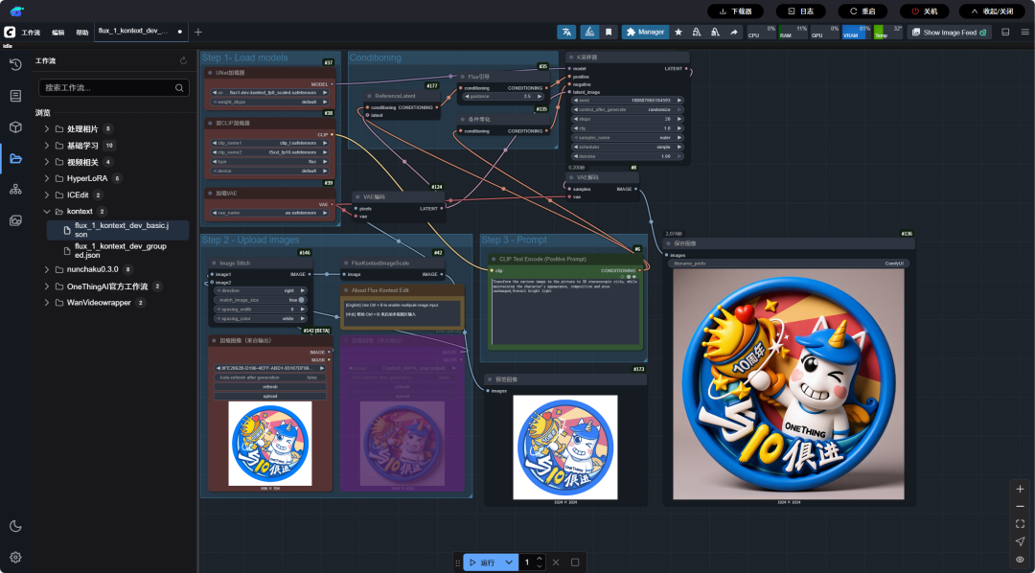This screenshot has height=573, width=1035.
Task: Add a new workflow tab with plus
Action: point(198,32)
